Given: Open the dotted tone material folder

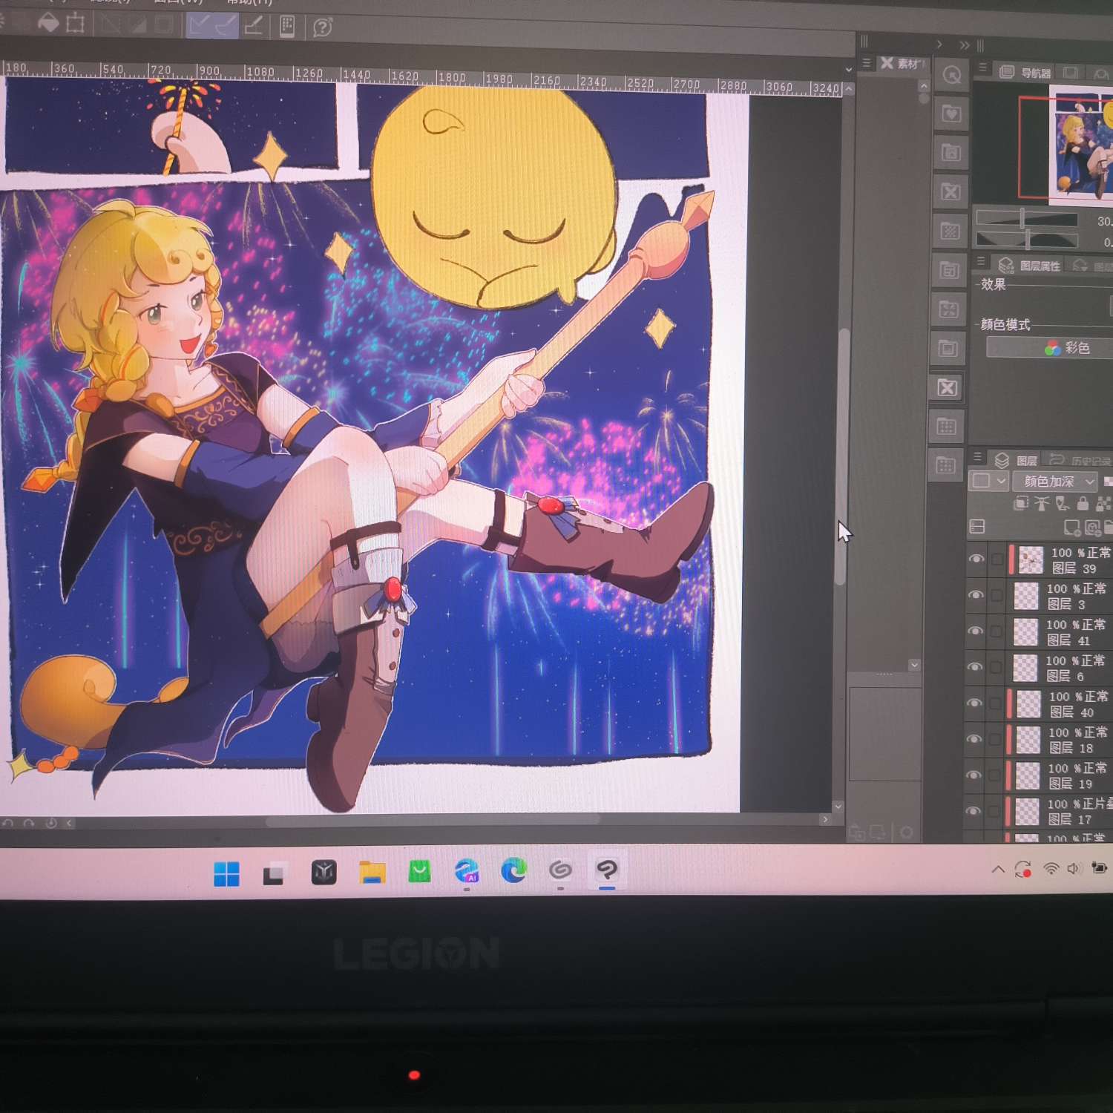Looking at the screenshot, I should click(950, 232).
